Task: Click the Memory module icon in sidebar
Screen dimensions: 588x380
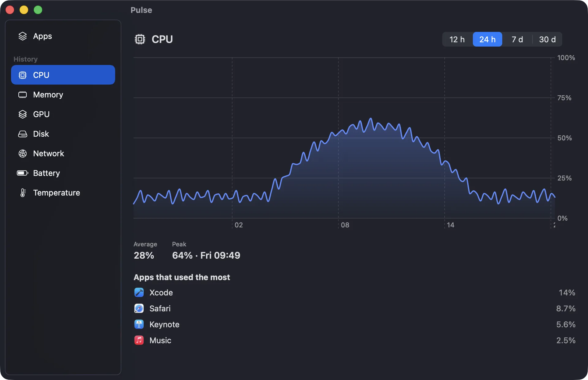Action: click(23, 95)
